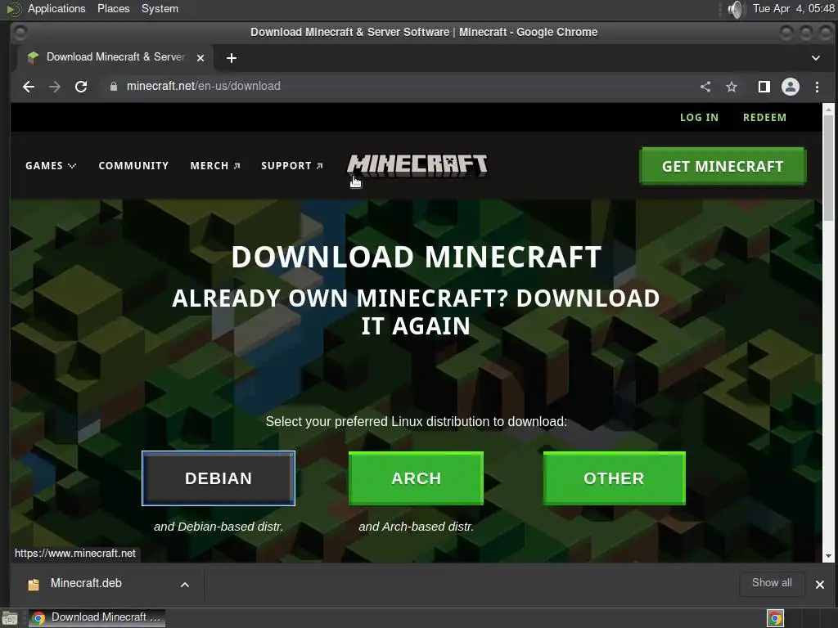The width and height of the screenshot is (838, 628).
Task: Click the Minecraft logo
Action: coord(417,165)
